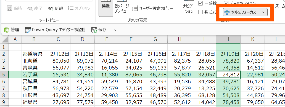Viewport: 285px width, 107px height.
Task: Click the 終了 sheet view button
Action: coord(35,8)
